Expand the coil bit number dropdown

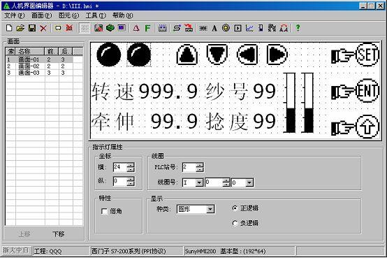249,182
